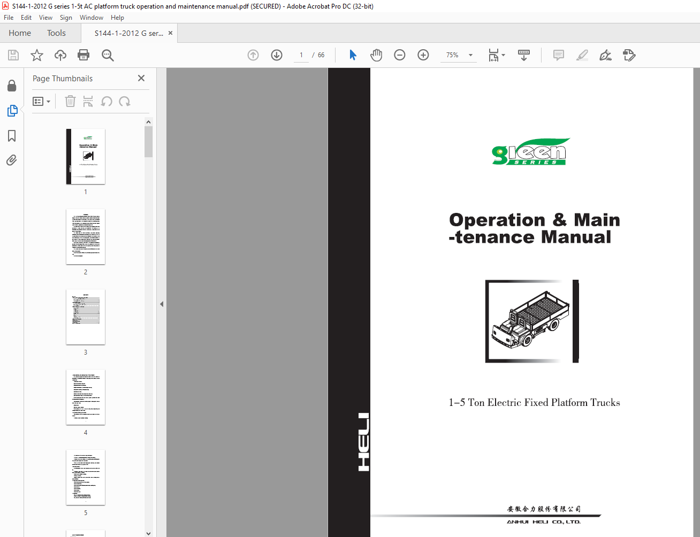Click the print pages icon in thumbnails
This screenshot has width=700, height=537.
88,101
